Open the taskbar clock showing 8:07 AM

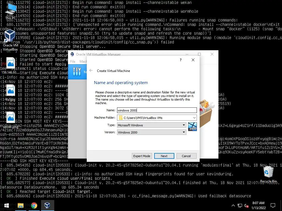258,206
